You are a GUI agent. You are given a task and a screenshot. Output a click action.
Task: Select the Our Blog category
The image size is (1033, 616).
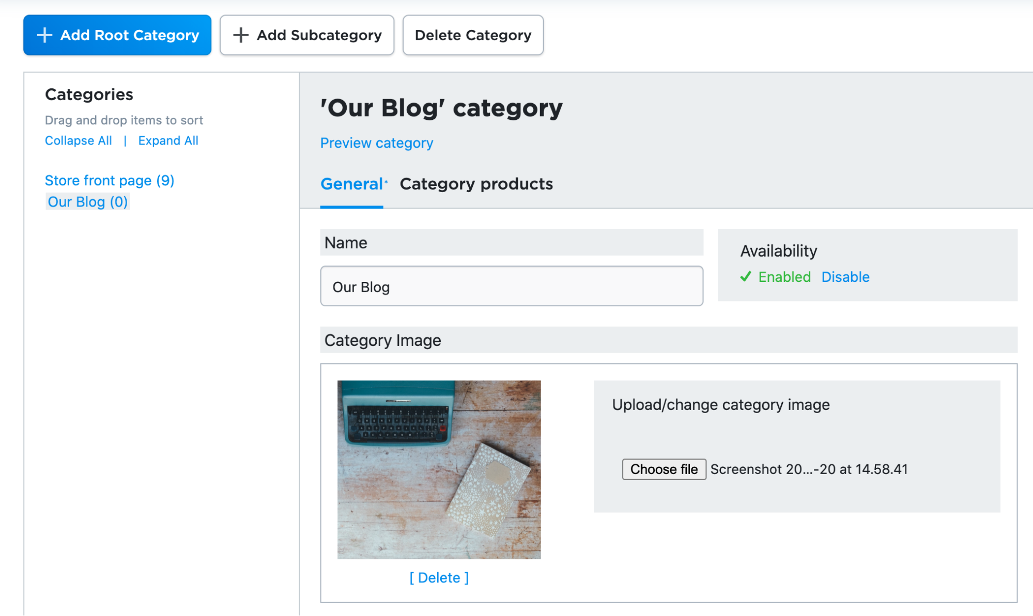(87, 201)
